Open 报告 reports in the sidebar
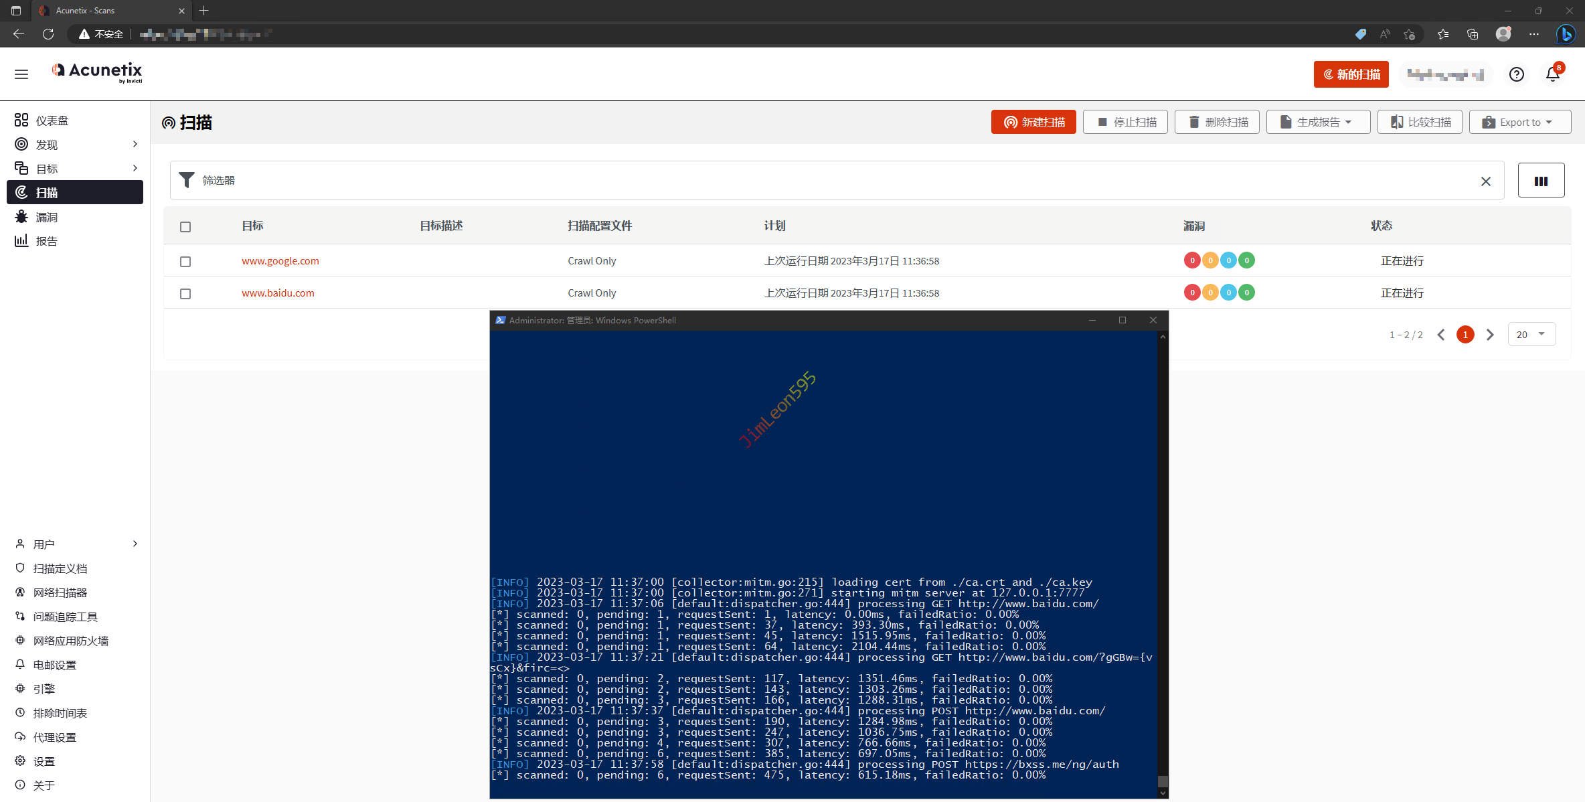1585x802 pixels. (46, 241)
